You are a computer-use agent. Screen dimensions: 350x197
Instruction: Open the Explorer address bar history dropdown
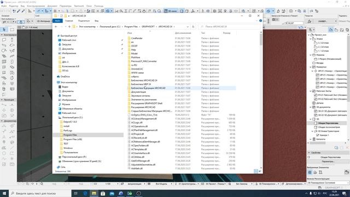coord(188,27)
